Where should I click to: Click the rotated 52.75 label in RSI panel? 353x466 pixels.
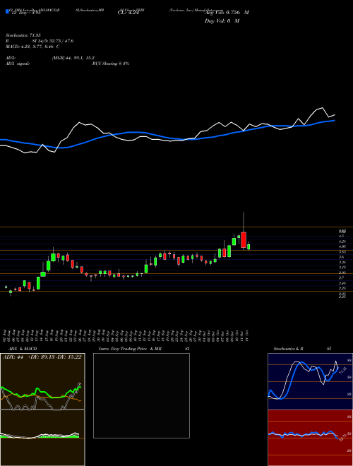click(x=343, y=438)
